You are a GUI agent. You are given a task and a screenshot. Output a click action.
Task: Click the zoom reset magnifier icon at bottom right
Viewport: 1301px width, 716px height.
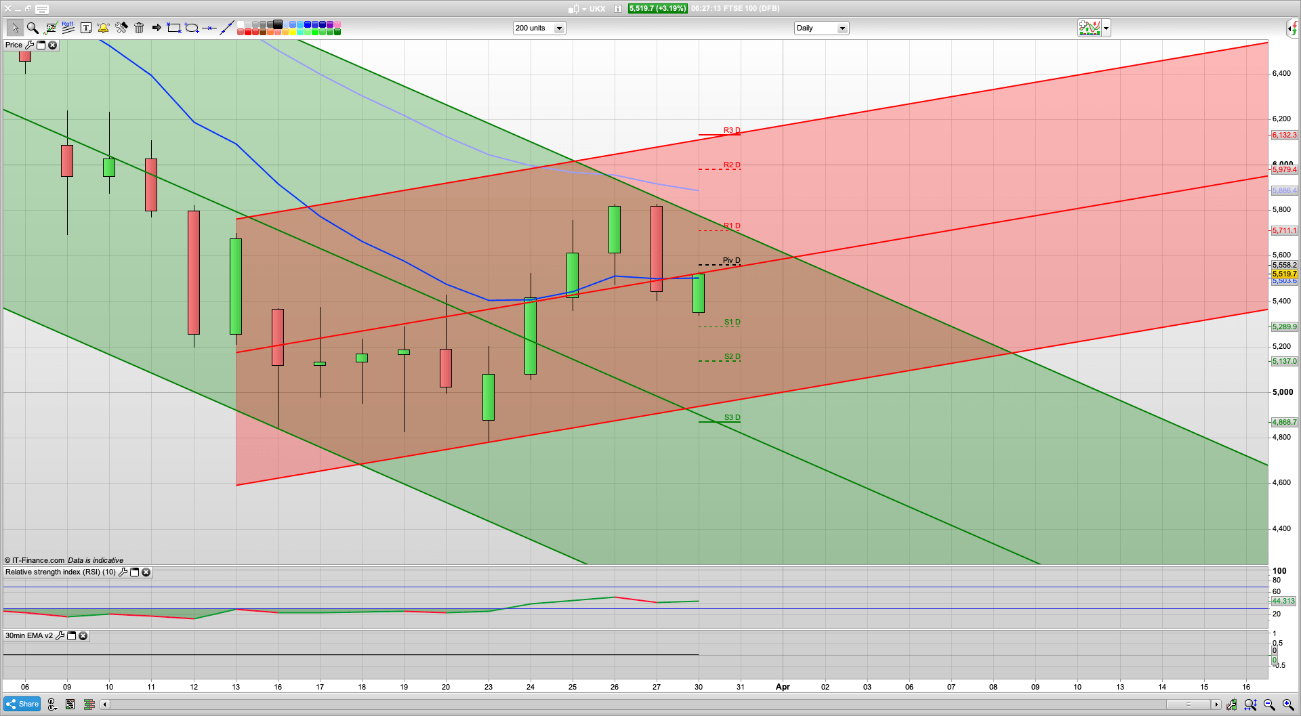tap(1250, 704)
